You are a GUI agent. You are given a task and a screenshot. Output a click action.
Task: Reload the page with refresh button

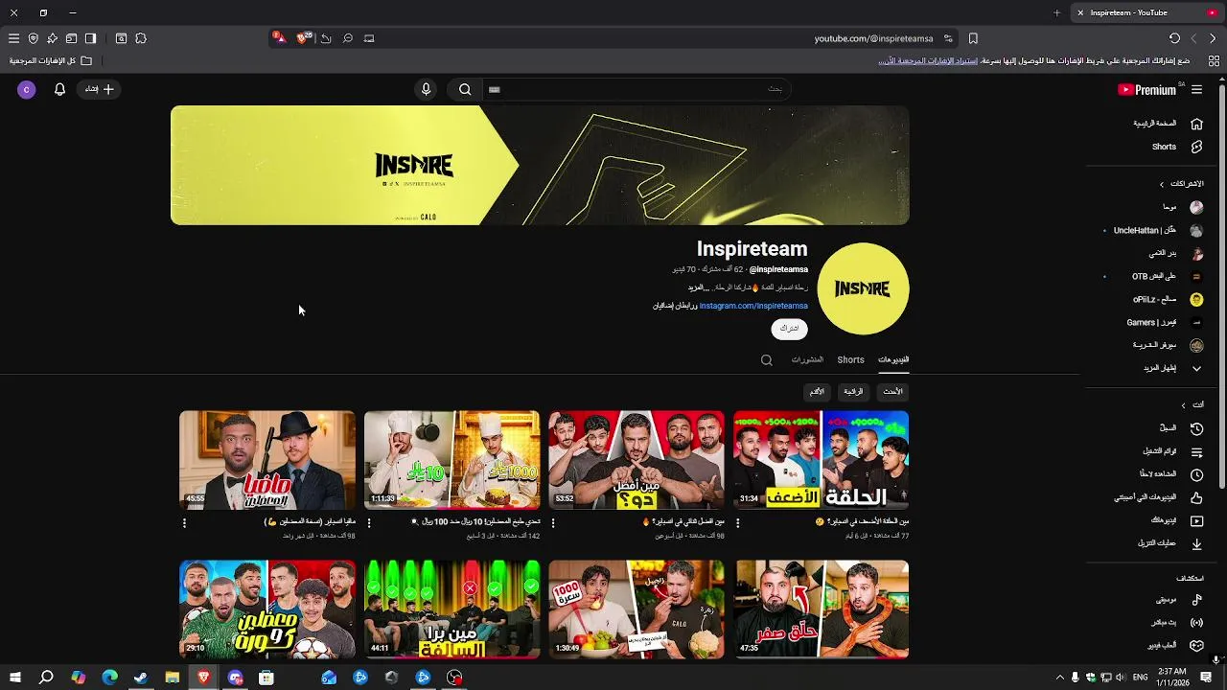[1174, 38]
